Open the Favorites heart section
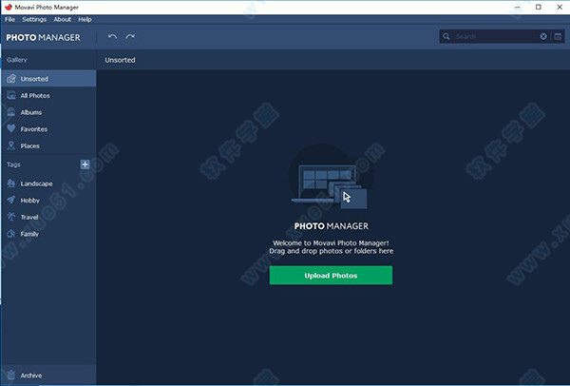The image size is (570, 386). pos(34,129)
